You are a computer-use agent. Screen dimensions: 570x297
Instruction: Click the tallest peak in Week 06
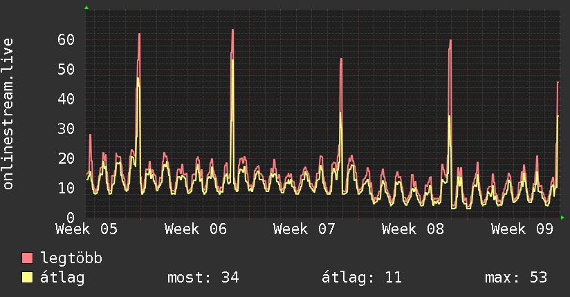pyautogui.click(x=232, y=30)
